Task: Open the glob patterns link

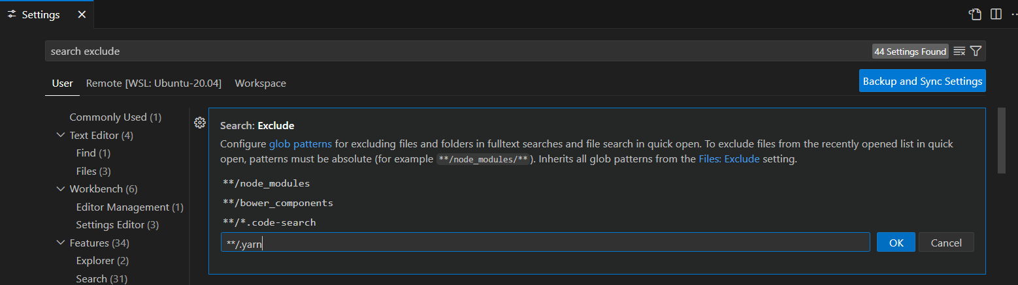Action: tap(301, 143)
